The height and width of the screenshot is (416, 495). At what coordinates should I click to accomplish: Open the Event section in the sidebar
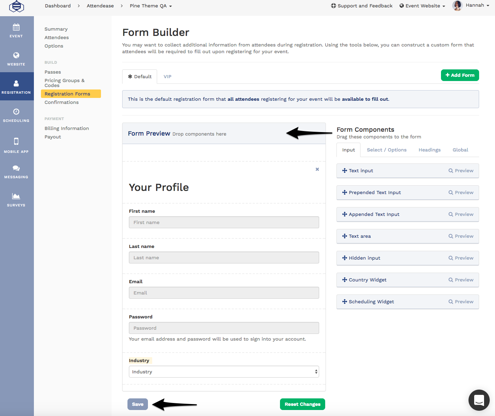16,31
